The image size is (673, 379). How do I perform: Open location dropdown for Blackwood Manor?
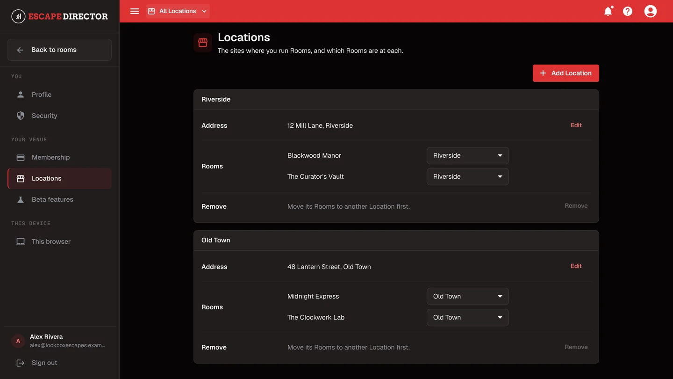(467, 155)
